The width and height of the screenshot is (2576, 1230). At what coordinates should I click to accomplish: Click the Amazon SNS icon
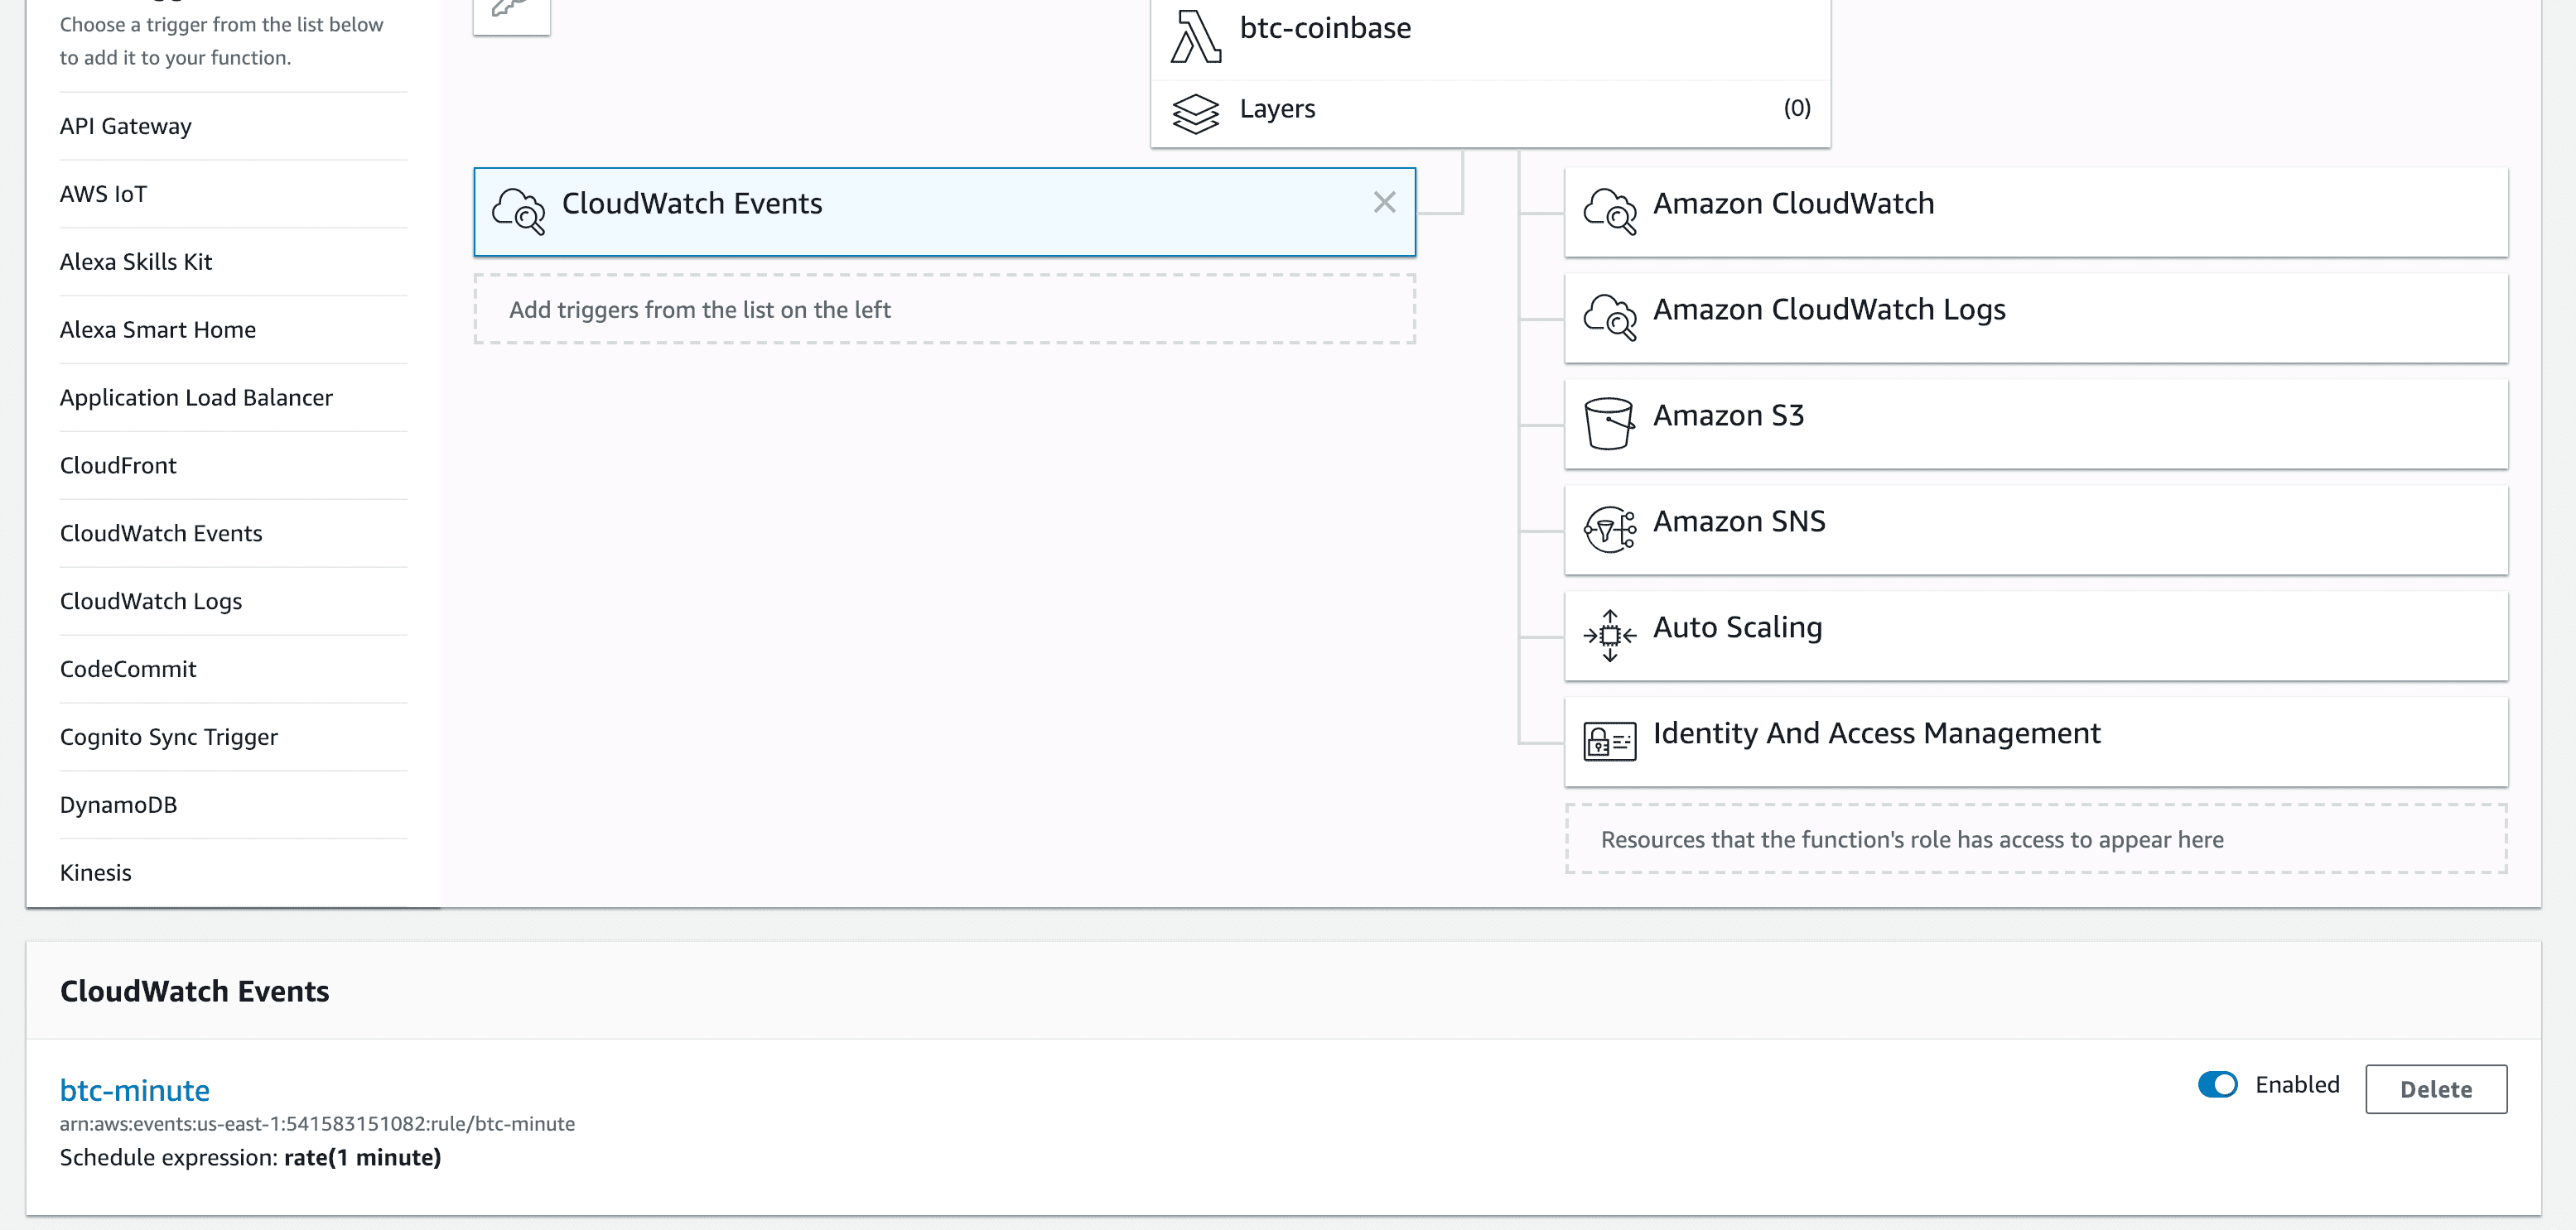(x=1609, y=530)
